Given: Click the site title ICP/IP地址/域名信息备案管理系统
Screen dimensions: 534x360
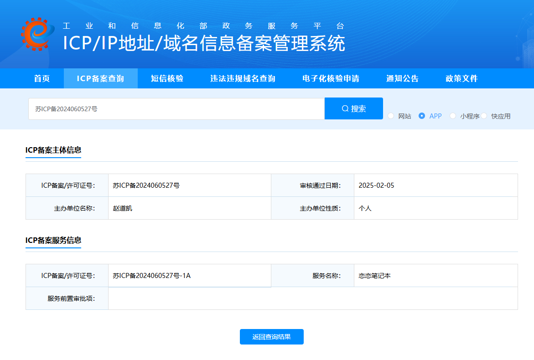Looking at the screenshot, I should (x=203, y=44).
